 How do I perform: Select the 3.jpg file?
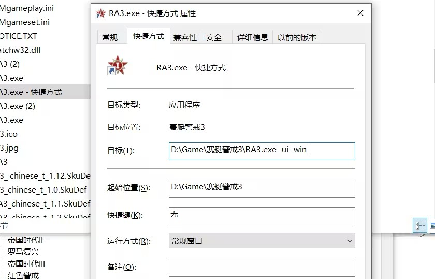point(9,148)
